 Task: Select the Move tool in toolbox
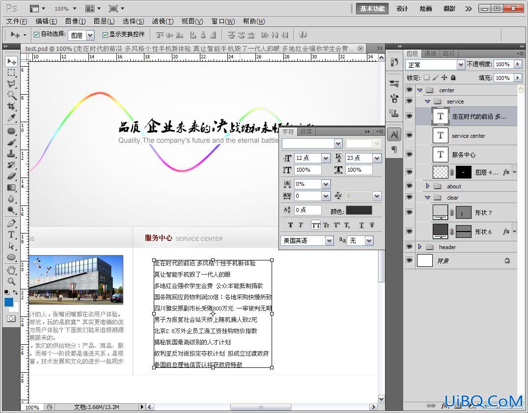(x=11, y=61)
